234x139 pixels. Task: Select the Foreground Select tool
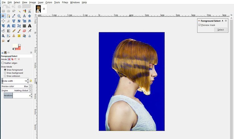pos(3,16)
